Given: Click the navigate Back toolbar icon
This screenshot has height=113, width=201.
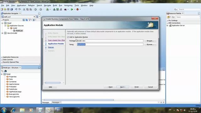Looking at the screenshot, I should point(35,9).
